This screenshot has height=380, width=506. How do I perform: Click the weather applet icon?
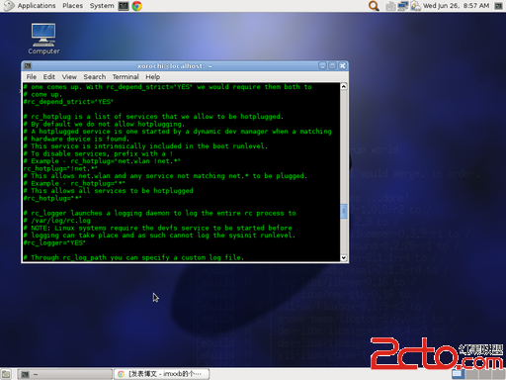416,6
